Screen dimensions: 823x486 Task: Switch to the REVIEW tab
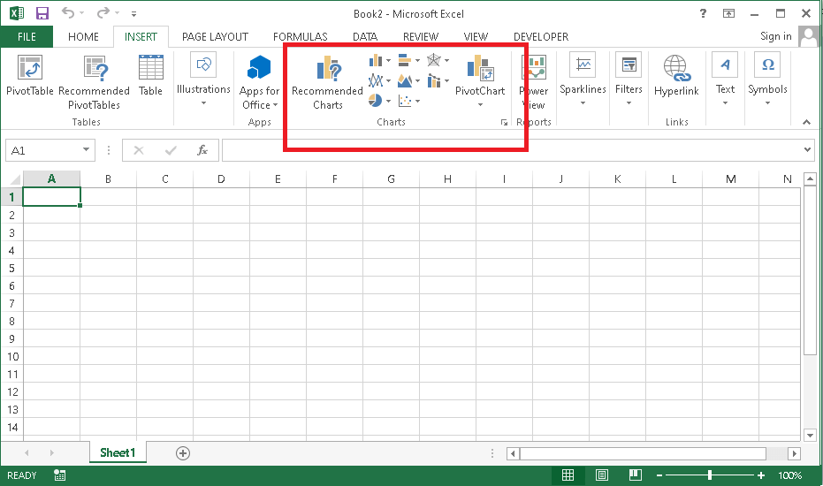421,37
